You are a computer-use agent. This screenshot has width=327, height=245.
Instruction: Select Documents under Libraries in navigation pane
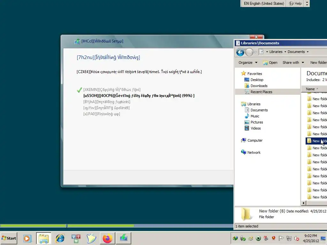(x=256, y=110)
